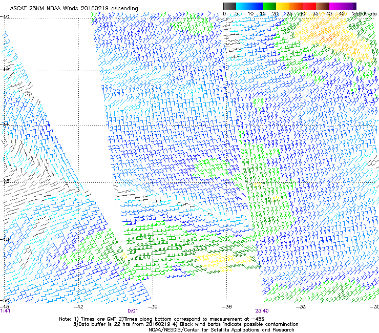
Task: Click the legend tick label '10'
Action: [250, 14]
